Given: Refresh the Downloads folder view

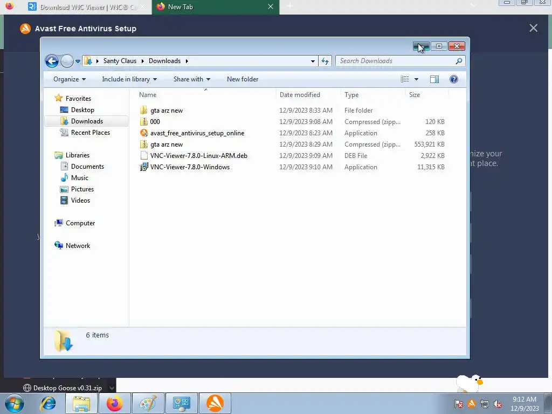Looking at the screenshot, I should click(325, 61).
